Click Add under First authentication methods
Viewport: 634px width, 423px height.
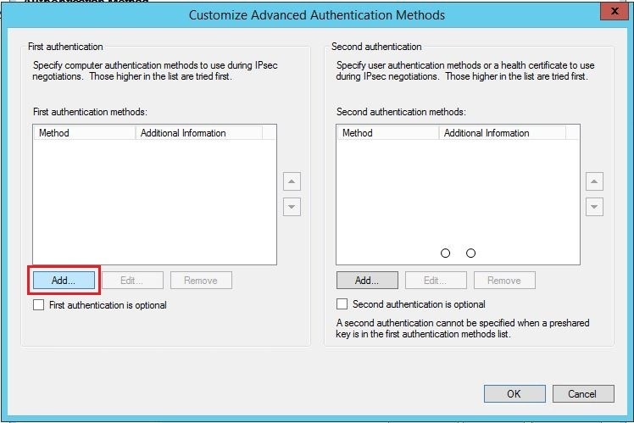pyautogui.click(x=64, y=281)
